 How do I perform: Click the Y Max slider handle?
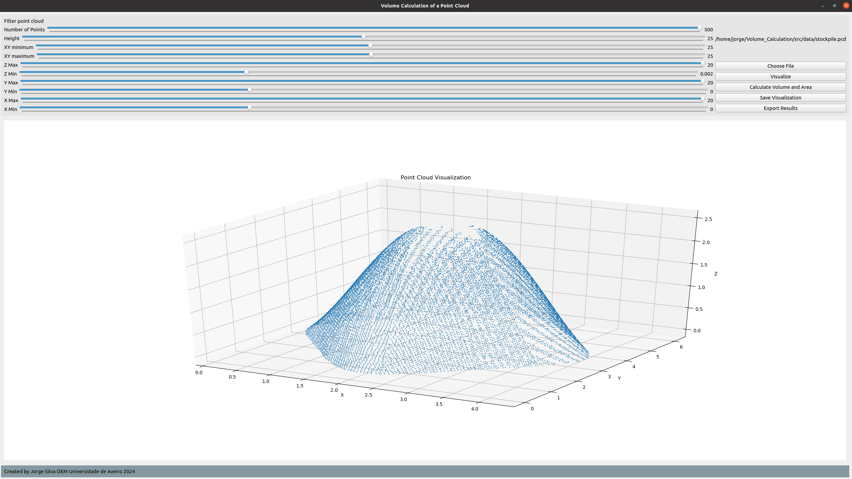[702, 81]
